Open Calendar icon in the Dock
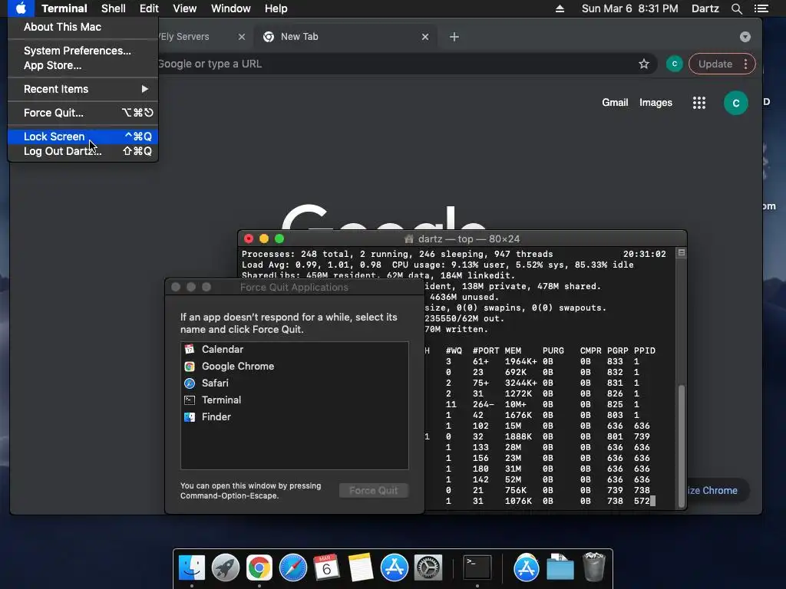786x589 pixels. [326, 568]
